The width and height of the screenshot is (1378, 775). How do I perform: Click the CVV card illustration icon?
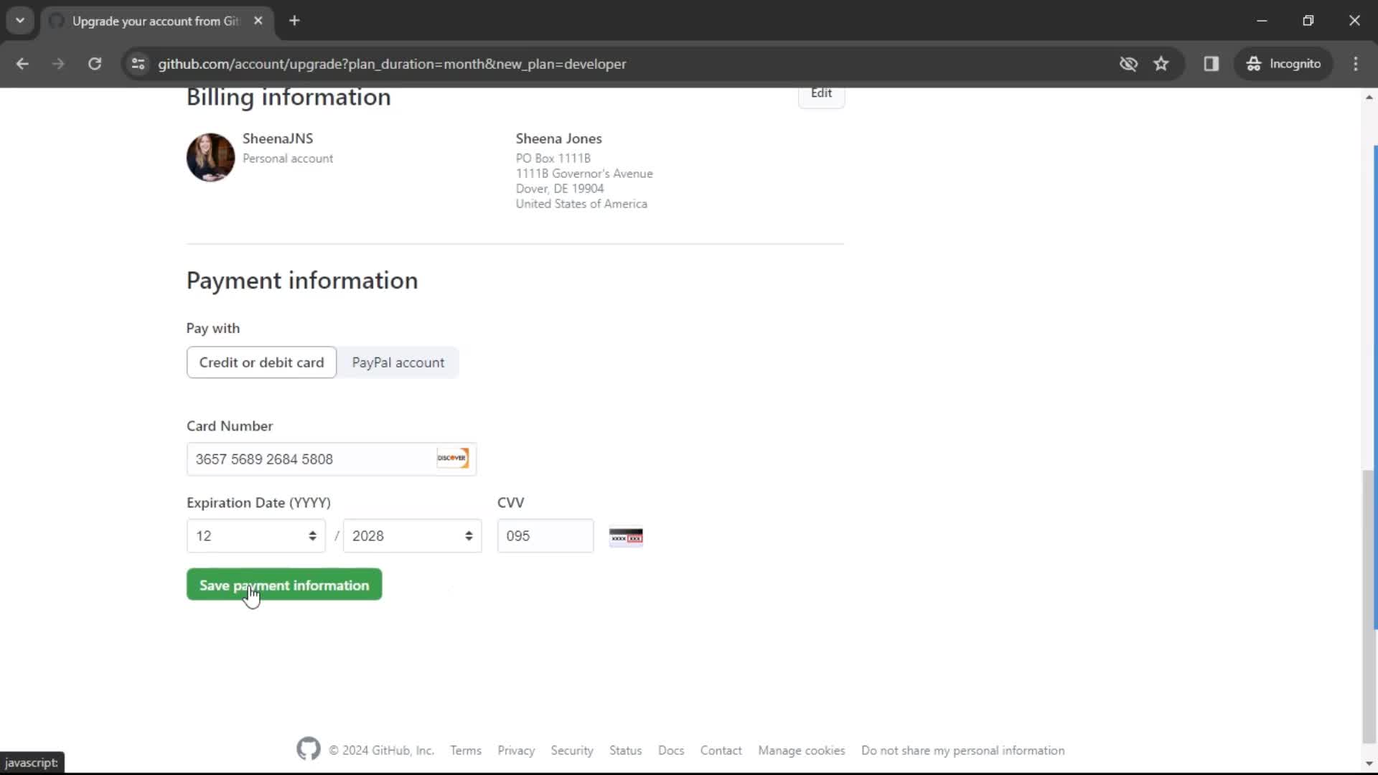pos(624,537)
